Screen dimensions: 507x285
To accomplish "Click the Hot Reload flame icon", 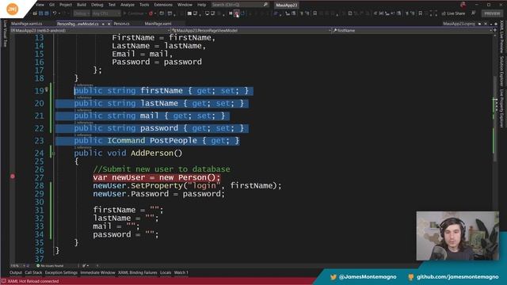I will [x=151, y=13].
